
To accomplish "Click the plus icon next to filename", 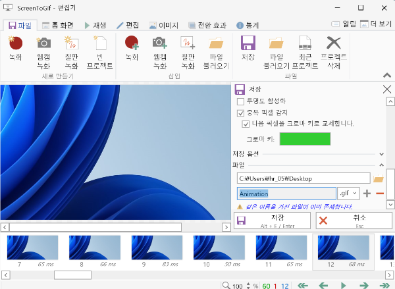I will point(367,194).
